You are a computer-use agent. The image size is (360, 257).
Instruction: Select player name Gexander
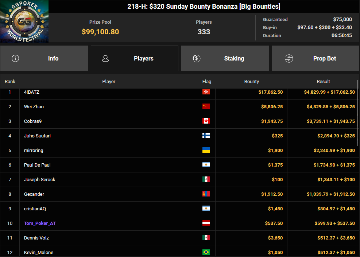click(x=34, y=194)
